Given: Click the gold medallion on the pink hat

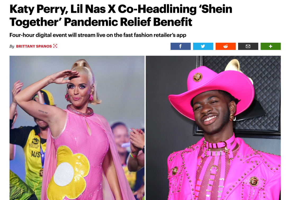Looking at the screenshot, I should coord(197,77).
